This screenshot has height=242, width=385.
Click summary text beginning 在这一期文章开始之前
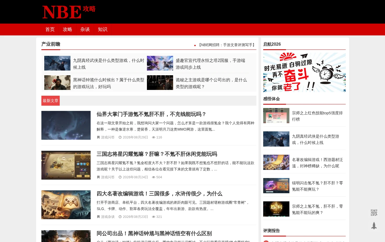coord(175,126)
